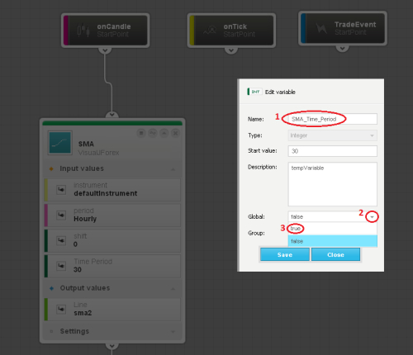Click the TradeEvent StartPoint icon
The image size is (413, 355).
tap(321, 28)
